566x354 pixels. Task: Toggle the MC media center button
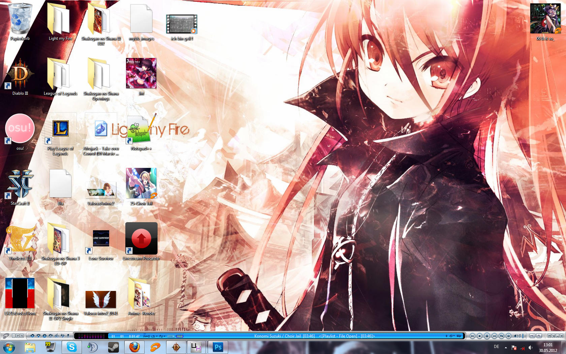tap(532, 336)
